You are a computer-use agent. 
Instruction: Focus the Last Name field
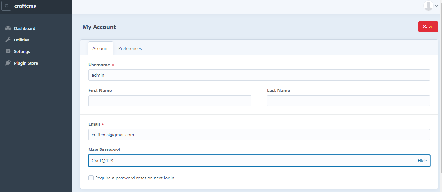pos(348,101)
